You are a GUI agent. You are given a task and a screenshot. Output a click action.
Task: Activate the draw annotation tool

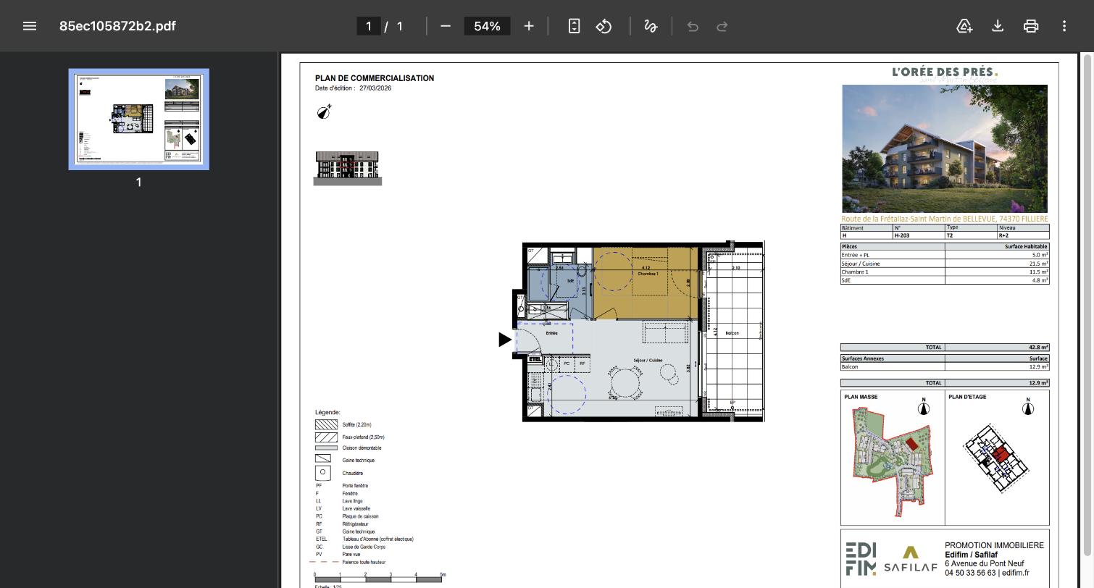[651, 26]
